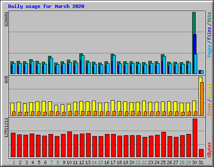Select the cyan pages bar for day 17
The height and width of the screenshot is (167, 214).
tap(114, 65)
